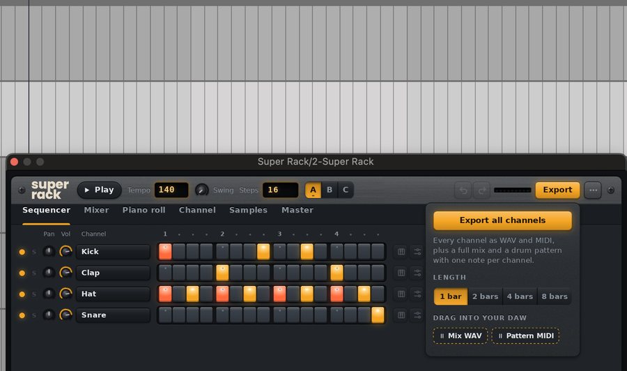
Task: Set export length to 8 bars
Action: pos(555,296)
